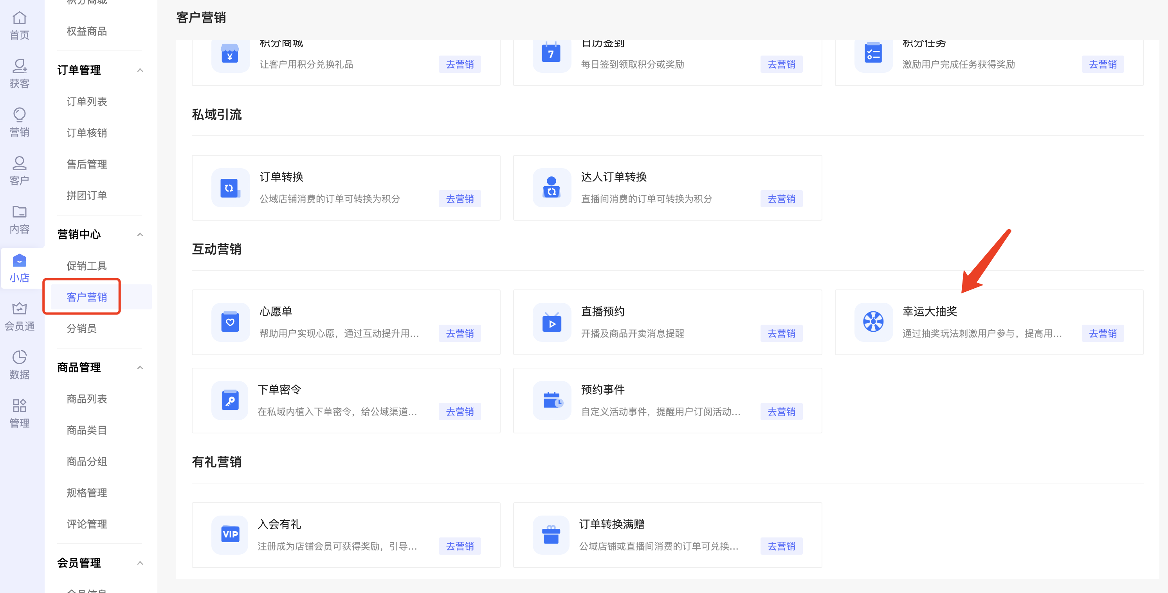The width and height of the screenshot is (1168, 593).
Task: Open 分销员 menu item
Action: click(82, 329)
